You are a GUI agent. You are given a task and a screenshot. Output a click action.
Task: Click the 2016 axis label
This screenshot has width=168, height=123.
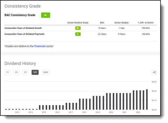pyautogui.click(x=57, y=112)
